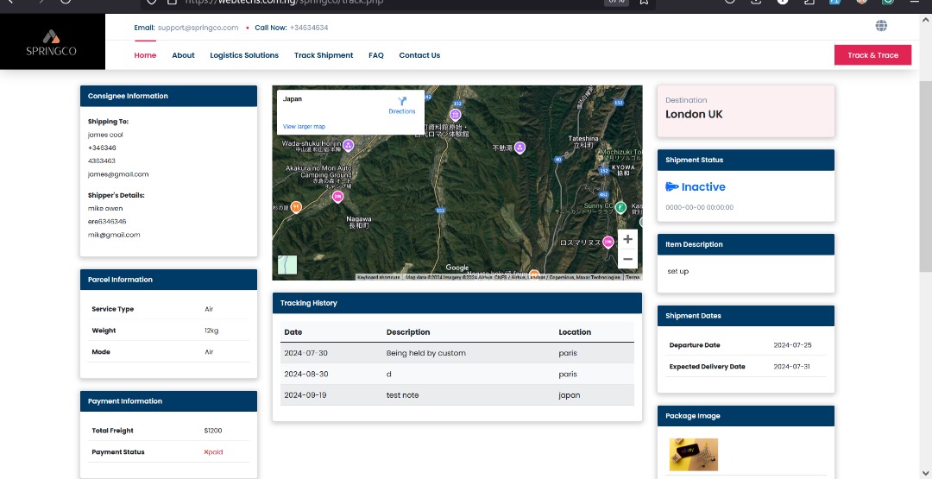Click View larger map link
The height and width of the screenshot is (479, 932).
click(304, 127)
